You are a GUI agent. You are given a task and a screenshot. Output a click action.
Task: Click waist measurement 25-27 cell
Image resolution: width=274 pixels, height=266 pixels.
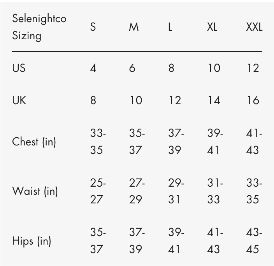click(x=98, y=191)
